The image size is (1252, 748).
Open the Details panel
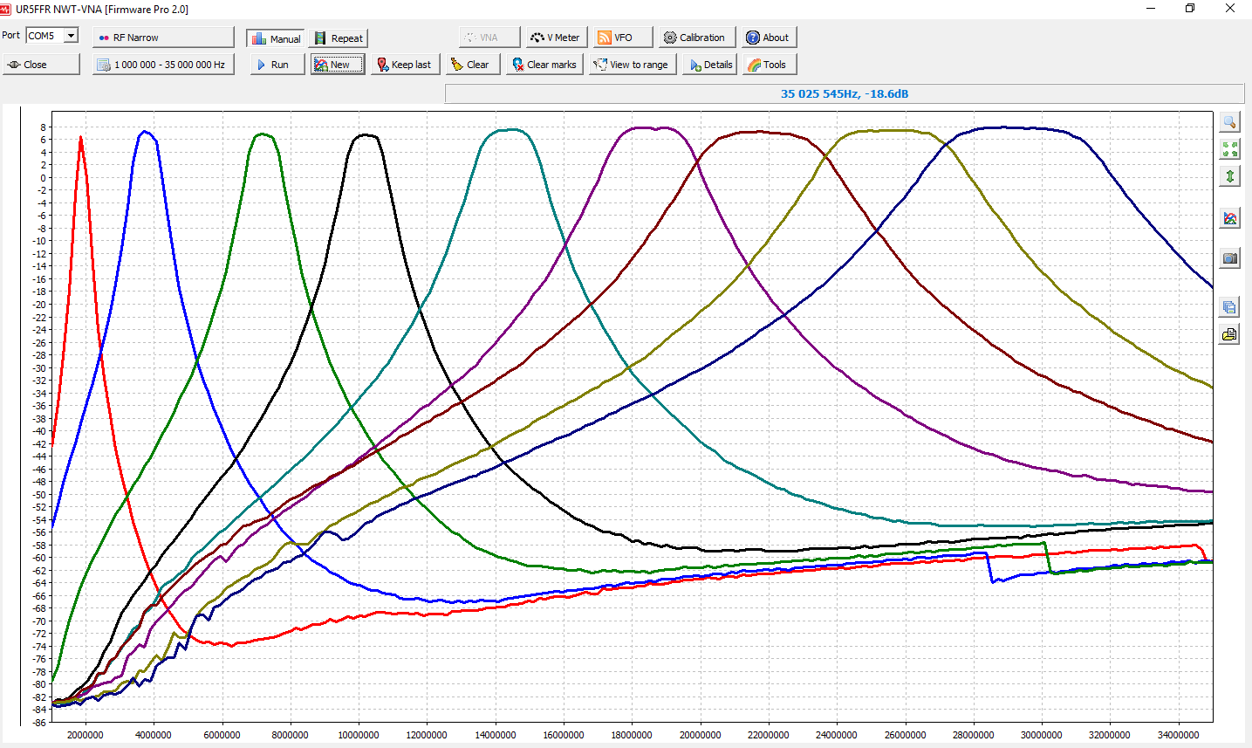[710, 65]
